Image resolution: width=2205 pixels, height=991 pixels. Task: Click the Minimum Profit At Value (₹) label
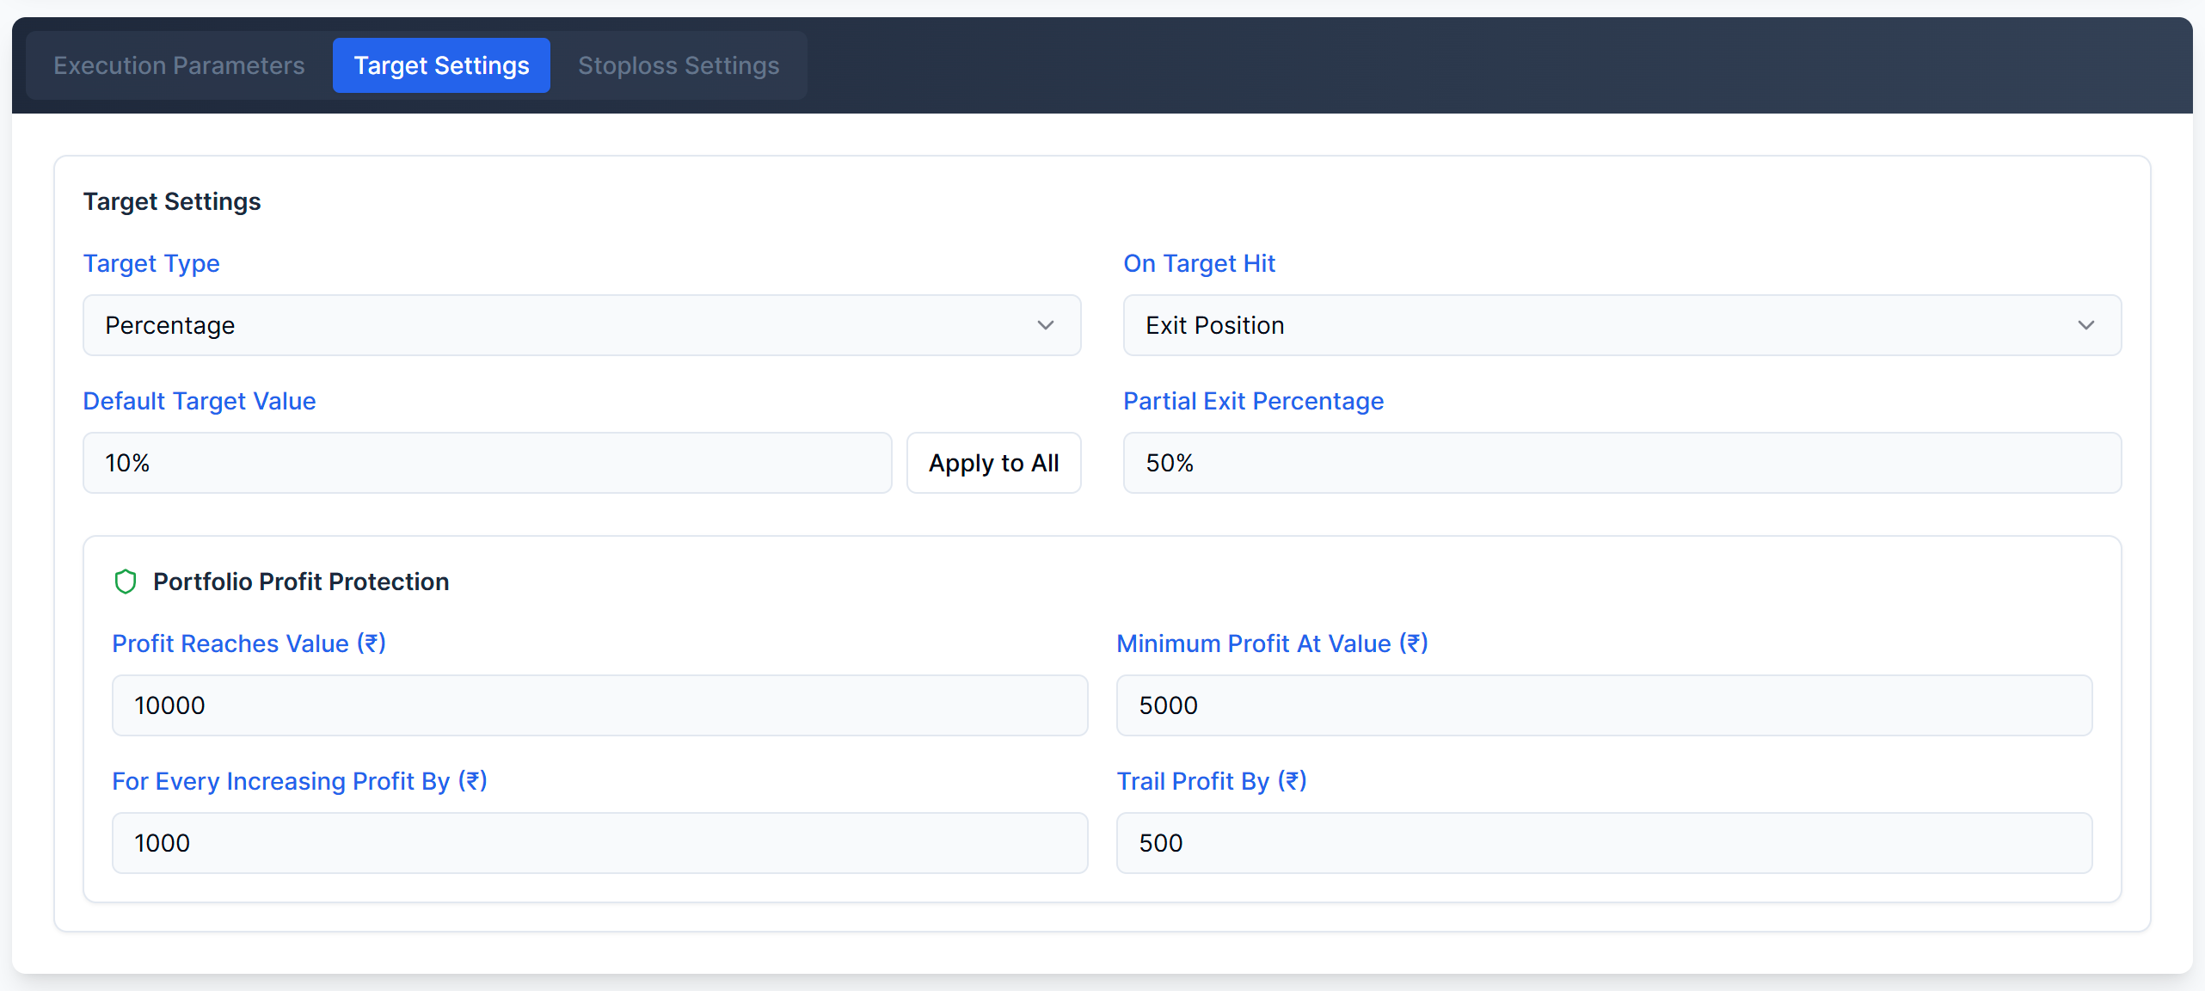point(1273,643)
